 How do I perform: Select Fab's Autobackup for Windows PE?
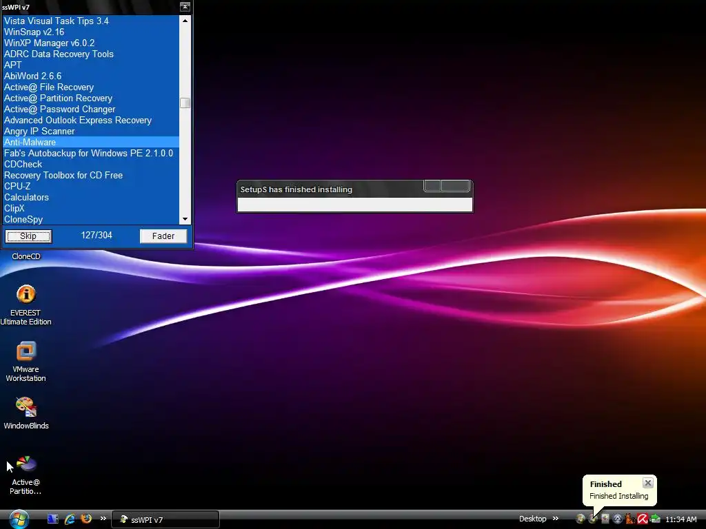coord(91,153)
